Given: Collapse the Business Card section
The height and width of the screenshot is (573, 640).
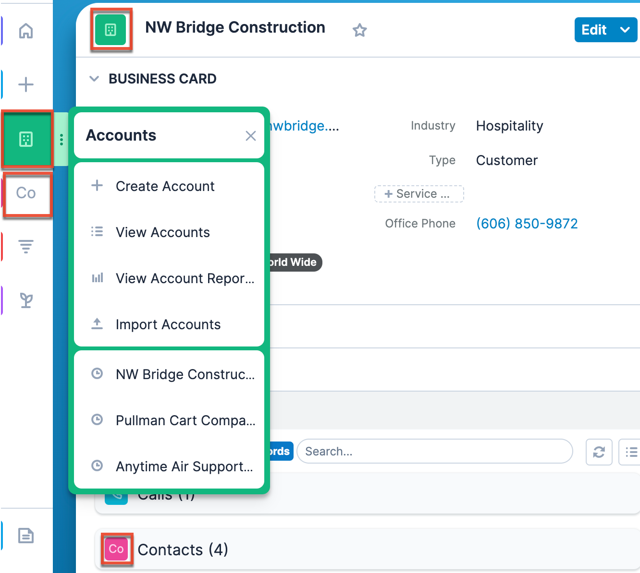Looking at the screenshot, I should point(94,79).
